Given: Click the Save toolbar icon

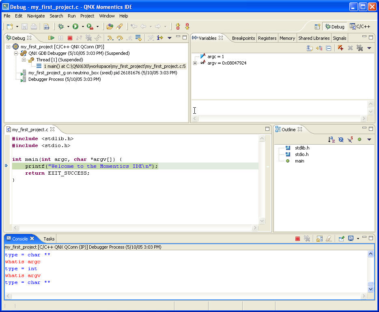Looking at the screenshot, I should tap(24, 26).
